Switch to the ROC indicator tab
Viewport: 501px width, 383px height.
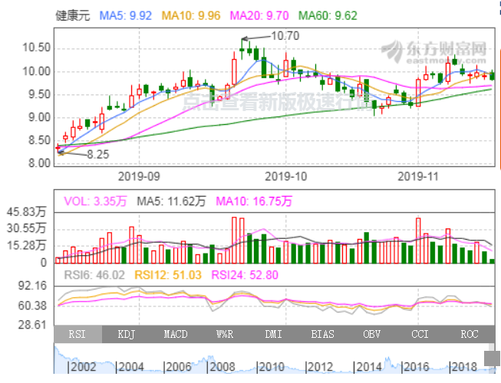pos(470,335)
